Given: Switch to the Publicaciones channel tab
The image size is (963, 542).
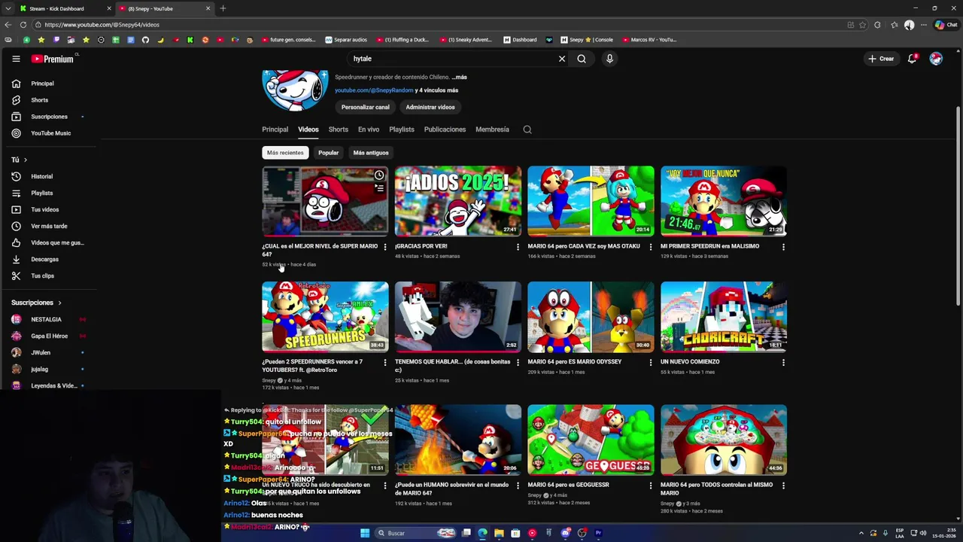Looking at the screenshot, I should pos(445,129).
